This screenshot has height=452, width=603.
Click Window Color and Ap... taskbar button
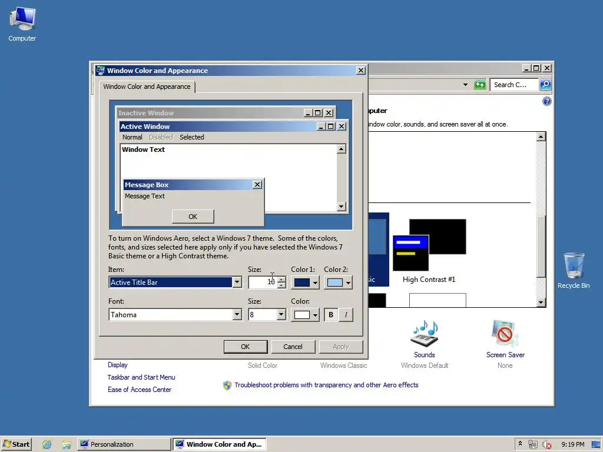(x=219, y=444)
